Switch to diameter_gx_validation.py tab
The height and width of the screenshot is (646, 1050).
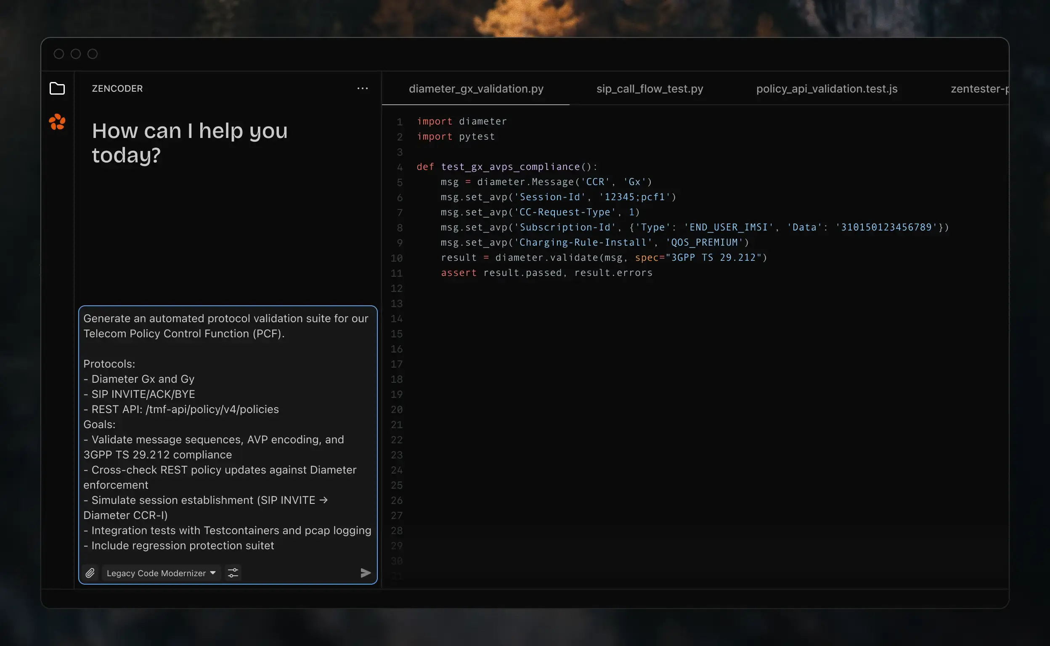pos(476,89)
